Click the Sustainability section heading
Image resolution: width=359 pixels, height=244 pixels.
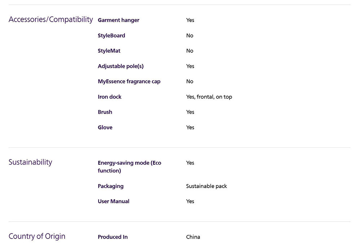30,162
